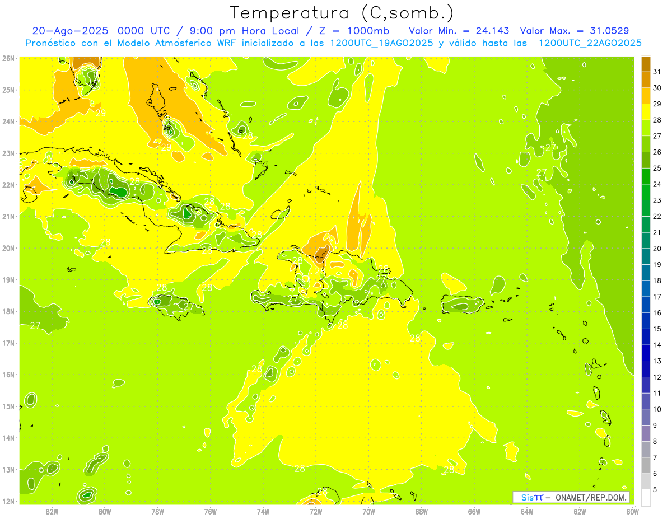This screenshot has width=672, height=519.
Task: Click the 24N latitude axis label
Action: [8, 121]
